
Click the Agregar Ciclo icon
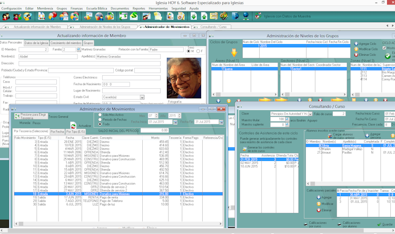coord(355,44)
